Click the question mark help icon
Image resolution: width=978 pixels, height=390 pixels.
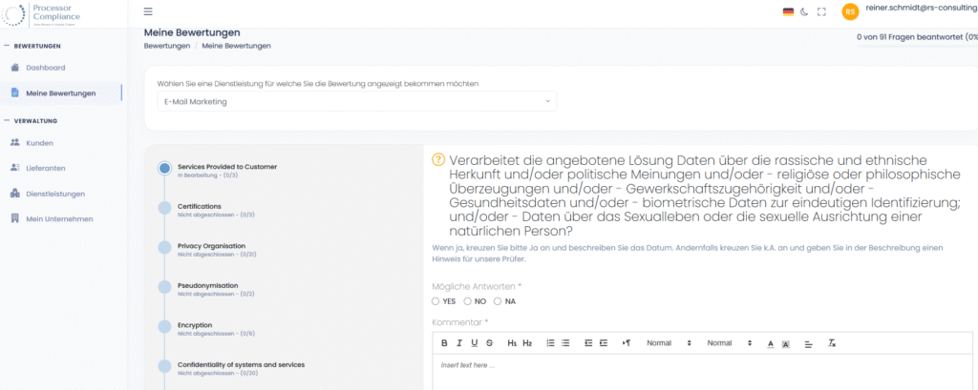[x=438, y=160]
